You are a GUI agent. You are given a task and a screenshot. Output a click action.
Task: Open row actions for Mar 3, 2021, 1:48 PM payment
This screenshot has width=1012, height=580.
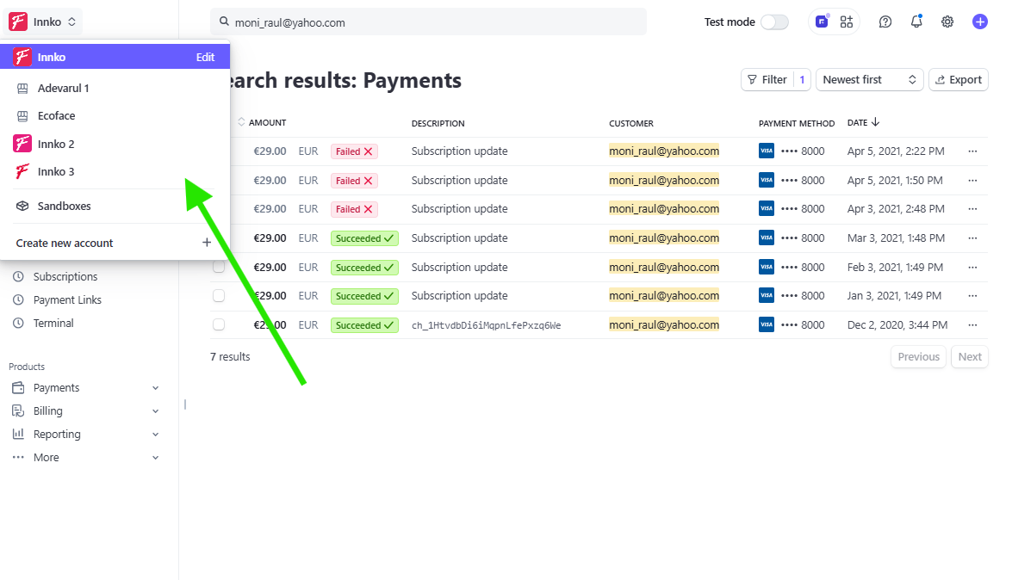coord(972,238)
